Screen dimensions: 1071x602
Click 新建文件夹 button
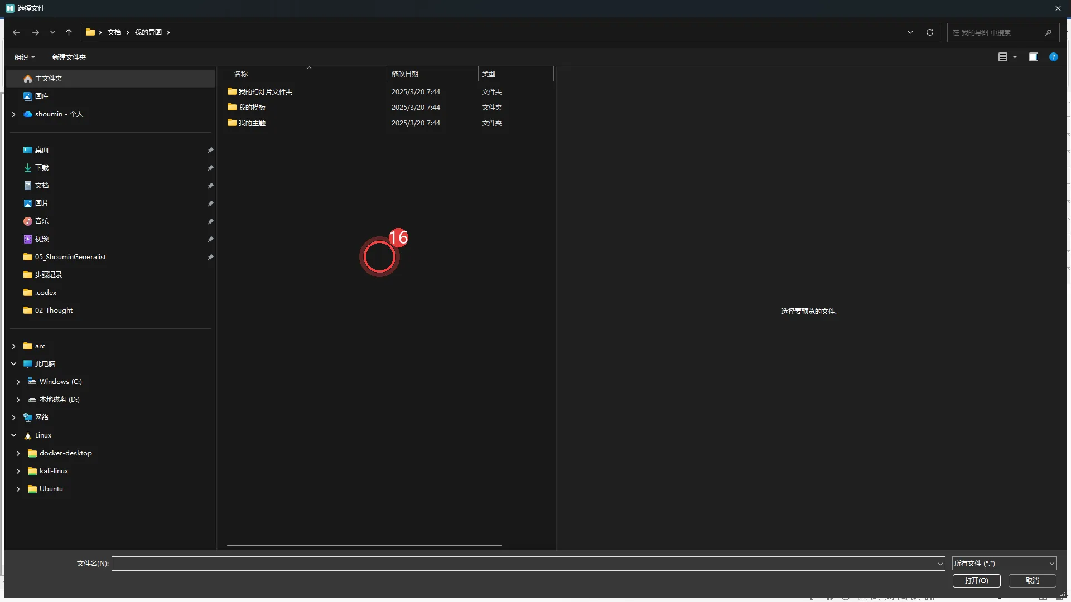click(69, 57)
